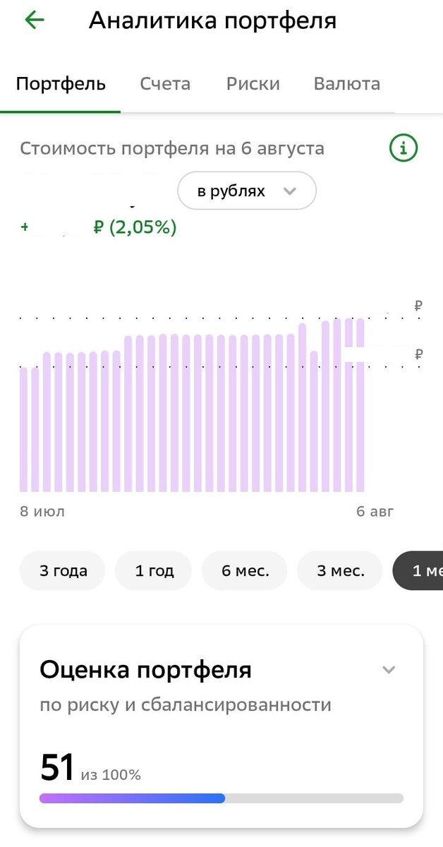Choose the '3 мес.' time range
This screenshot has height=847, width=443.
(340, 570)
